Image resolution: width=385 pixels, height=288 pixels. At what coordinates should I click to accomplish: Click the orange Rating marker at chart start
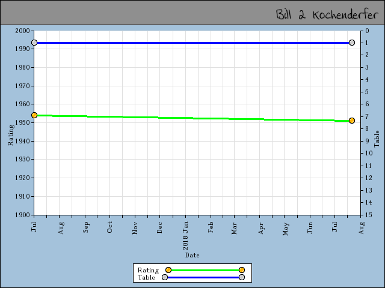point(34,115)
